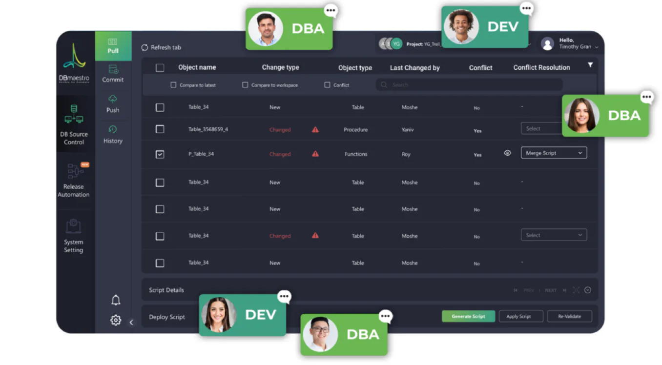Open Release Automation section

tap(74, 180)
